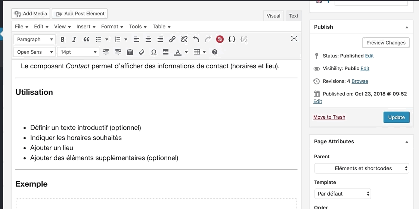Click the Add Media button

(31, 14)
